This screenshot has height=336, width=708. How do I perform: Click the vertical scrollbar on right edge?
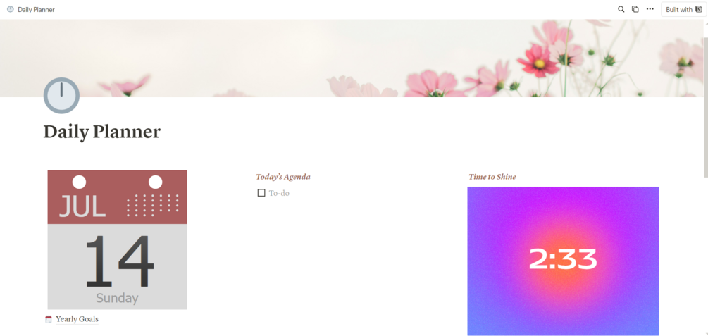click(x=706, y=108)
